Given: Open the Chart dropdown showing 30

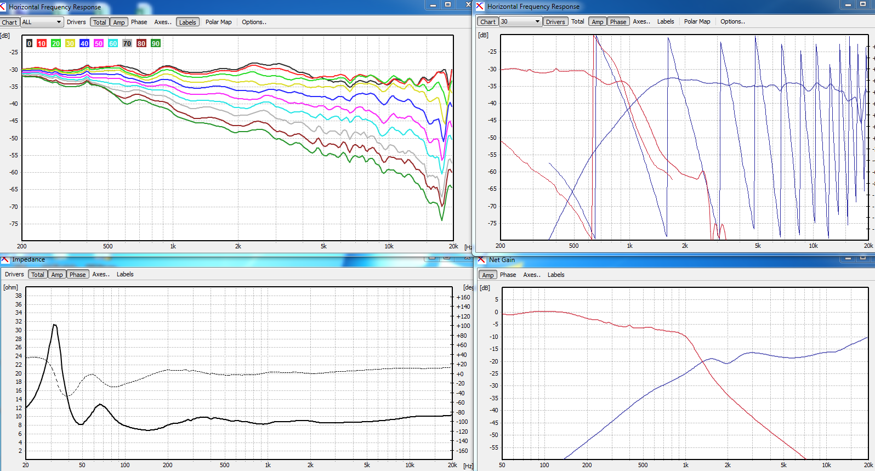Looking at the screenshot, I should click(x=520, y=21).
